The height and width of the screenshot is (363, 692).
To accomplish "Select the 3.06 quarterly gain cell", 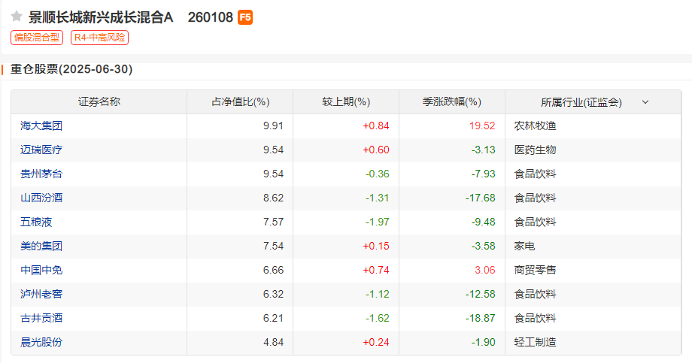I will click(x=485, y=270).
